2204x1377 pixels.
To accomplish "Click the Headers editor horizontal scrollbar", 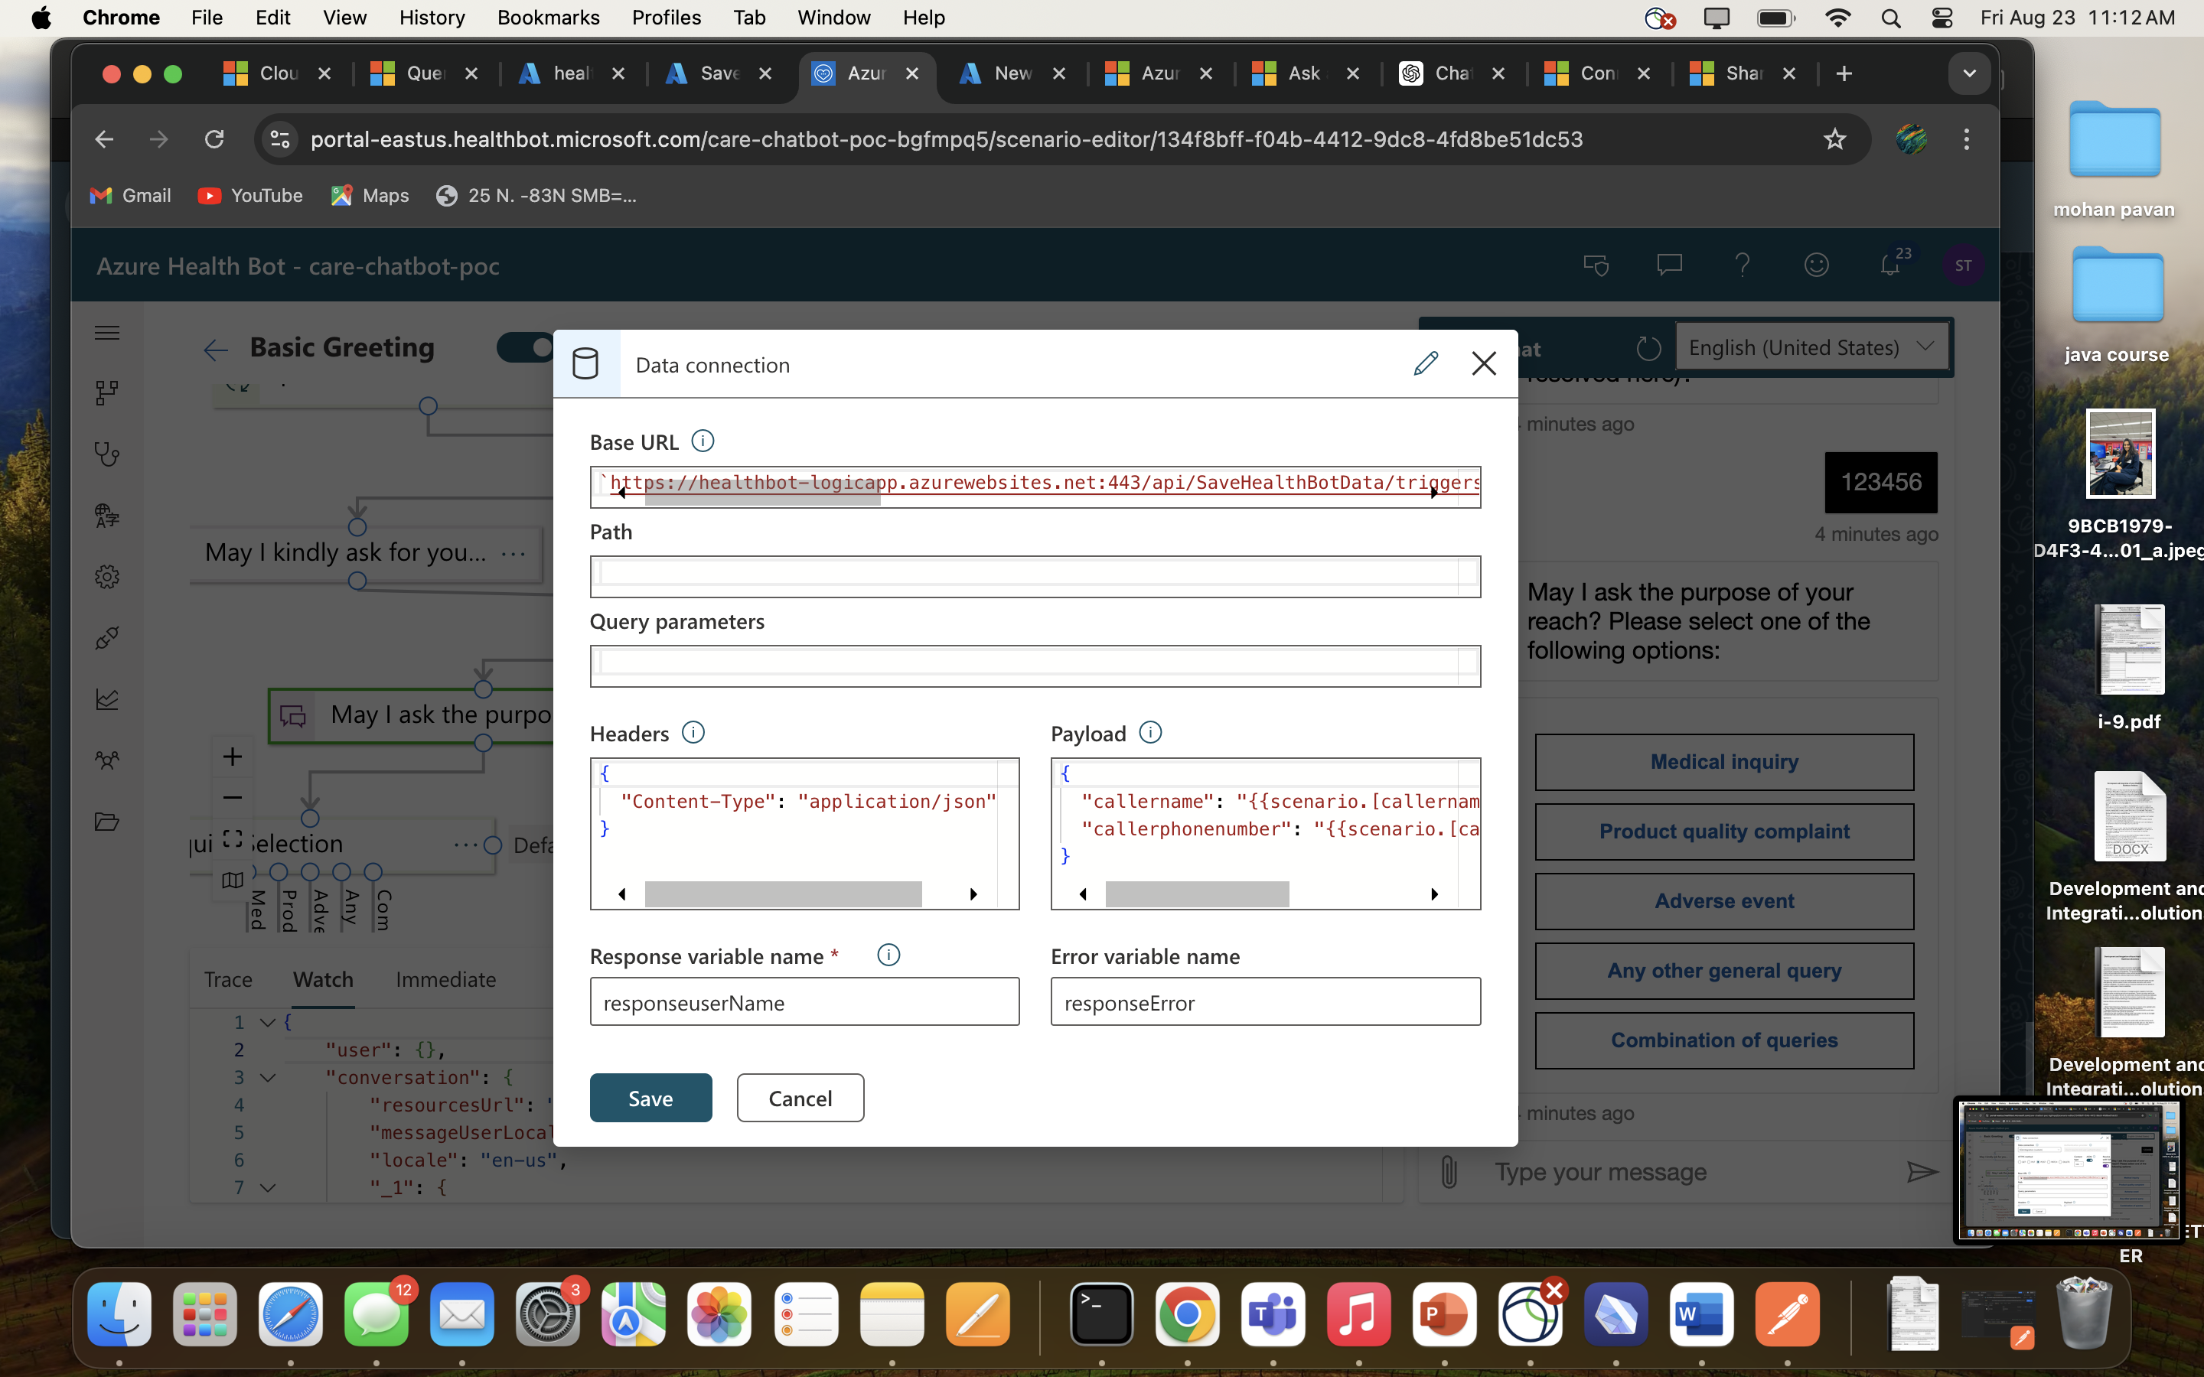I will coord(782,894).
